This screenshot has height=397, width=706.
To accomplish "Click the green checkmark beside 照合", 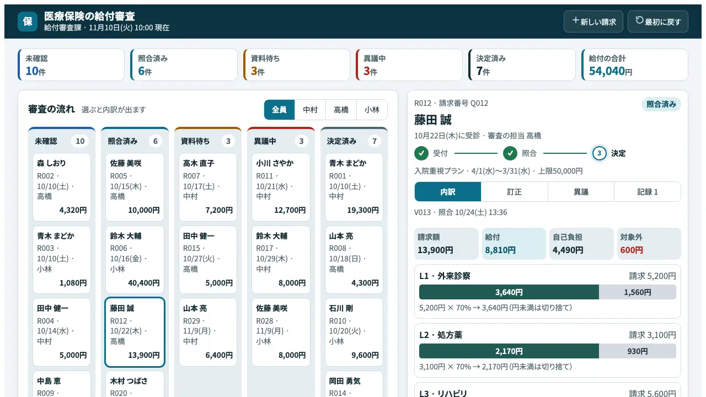I will point(510,153).
